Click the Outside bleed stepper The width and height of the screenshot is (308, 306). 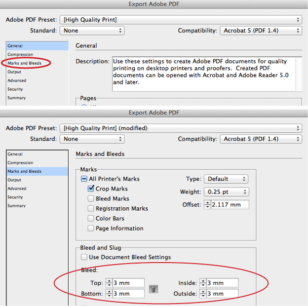point(203,294)
